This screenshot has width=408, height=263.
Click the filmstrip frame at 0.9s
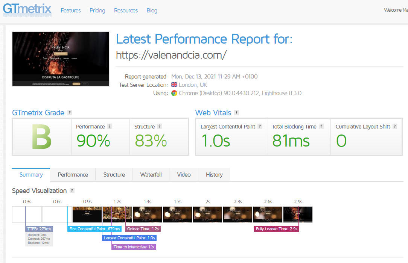[87, 215]
